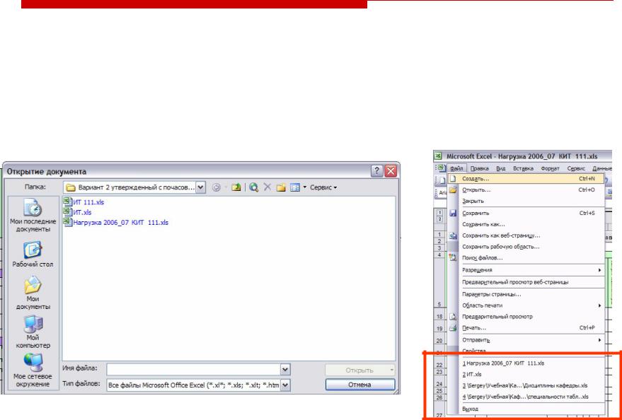Click the Delete X icon in dialog toolbar

tap(267, 187)
